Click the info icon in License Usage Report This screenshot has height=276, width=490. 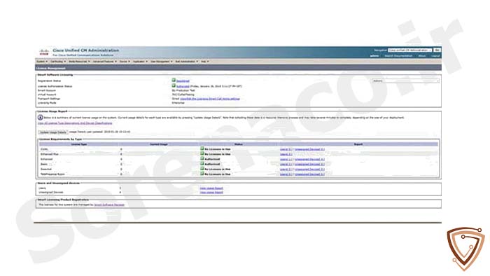point(41,118)
